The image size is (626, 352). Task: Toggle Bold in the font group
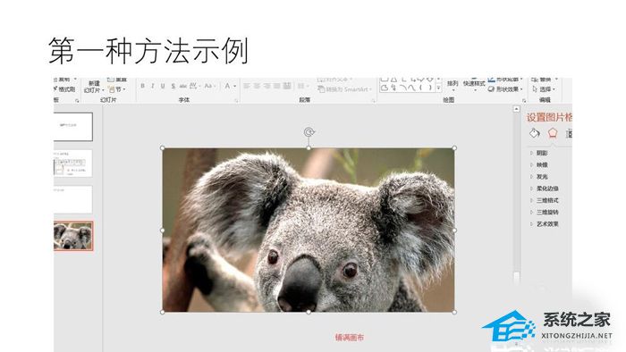pos(142,86)
